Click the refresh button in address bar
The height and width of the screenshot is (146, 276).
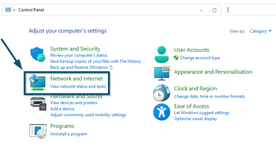click(x=214, y=10)
